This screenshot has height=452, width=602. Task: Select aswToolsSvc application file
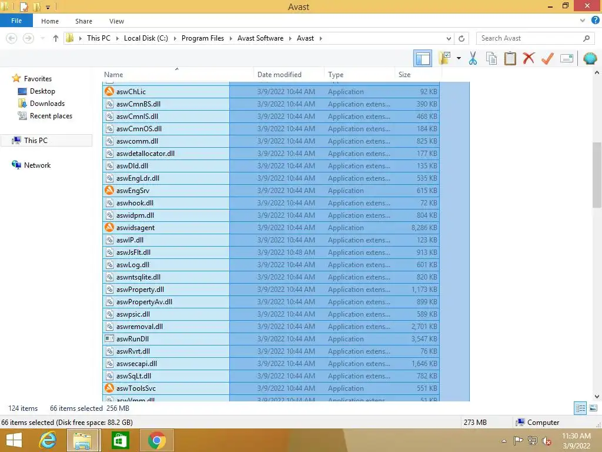pyautogui.click(x=136, y=388)
